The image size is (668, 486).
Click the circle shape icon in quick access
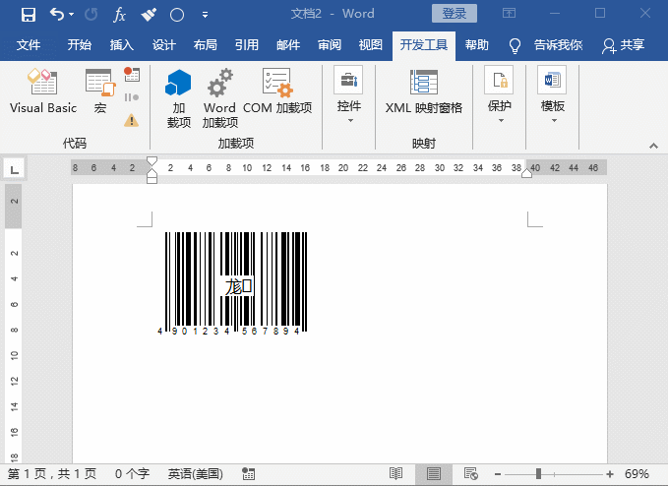[x=177, y=15]
